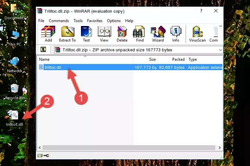This screenshot has width=250, height=166.
Task: Click the partially visible Comment toolbar icon
Action: pos(214,34)
